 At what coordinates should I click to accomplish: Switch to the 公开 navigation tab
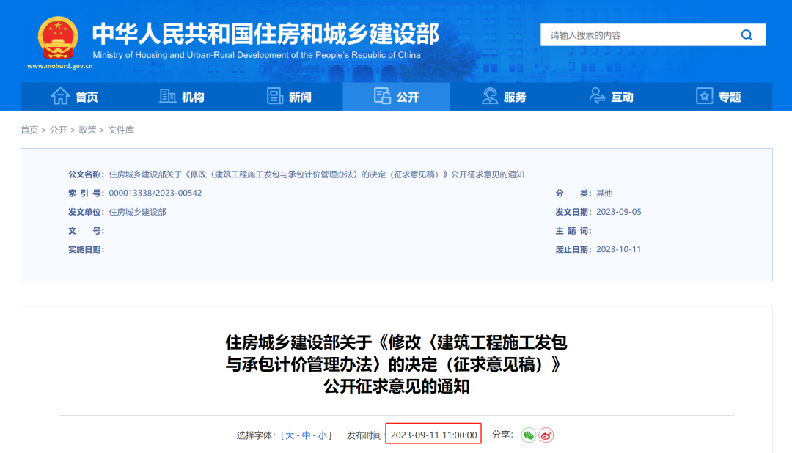pyautogui.click(x=396, y=96)
